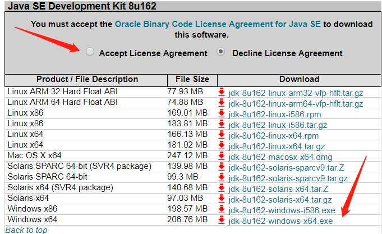Image resolution: width=382 pixels, height=234 pixels.
Task: Click download icon for macosx-x64.dmg
Action: [222, 156]
